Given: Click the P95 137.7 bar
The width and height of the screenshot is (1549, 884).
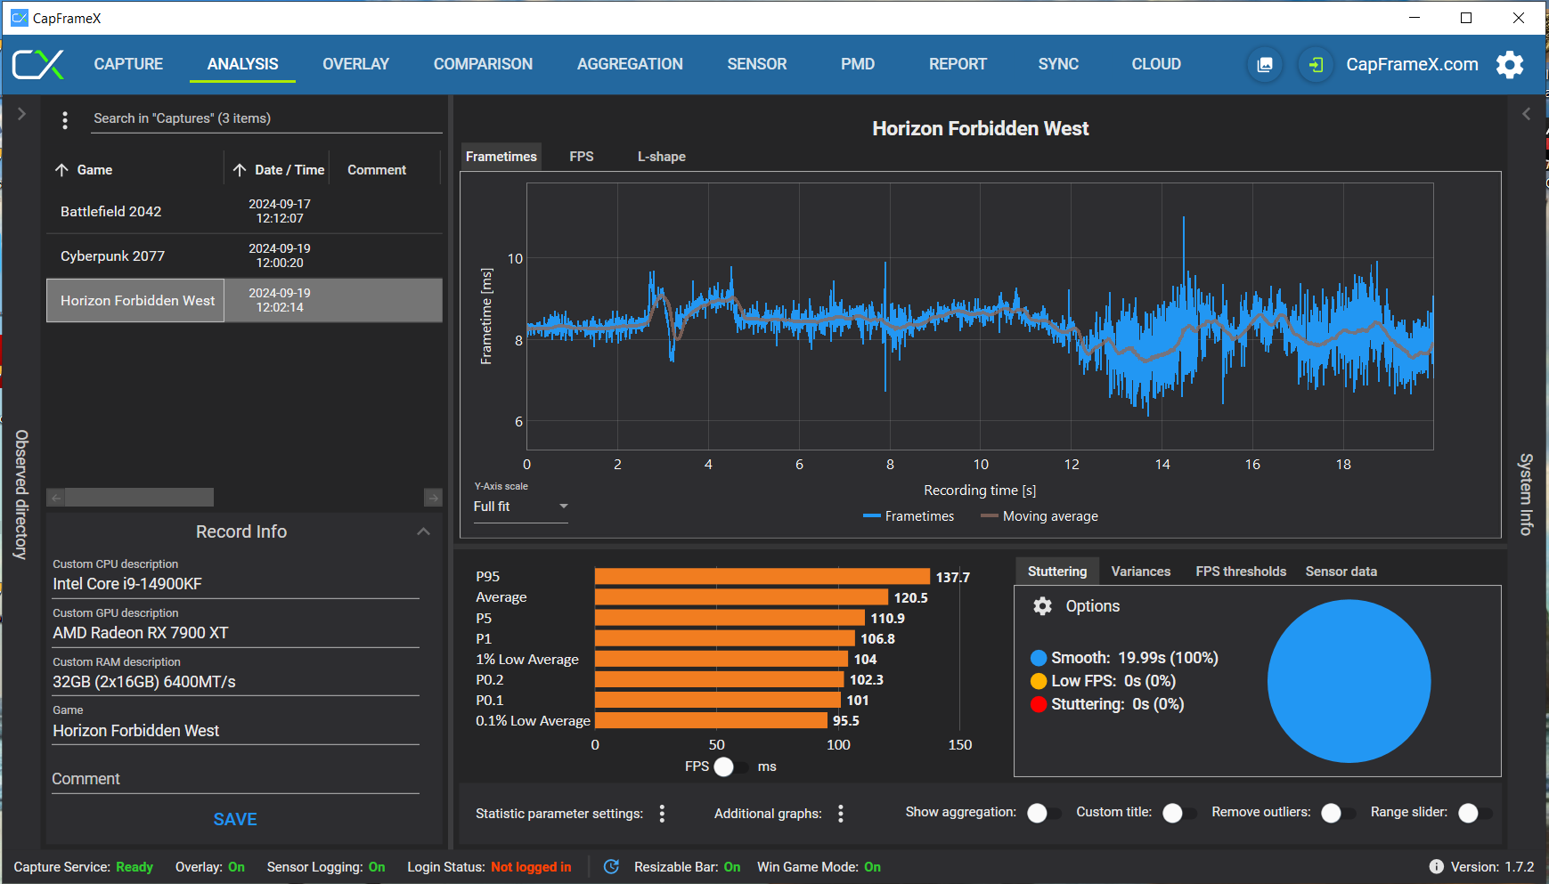Looking at the screenshot, I should click(x=762, y=577).
